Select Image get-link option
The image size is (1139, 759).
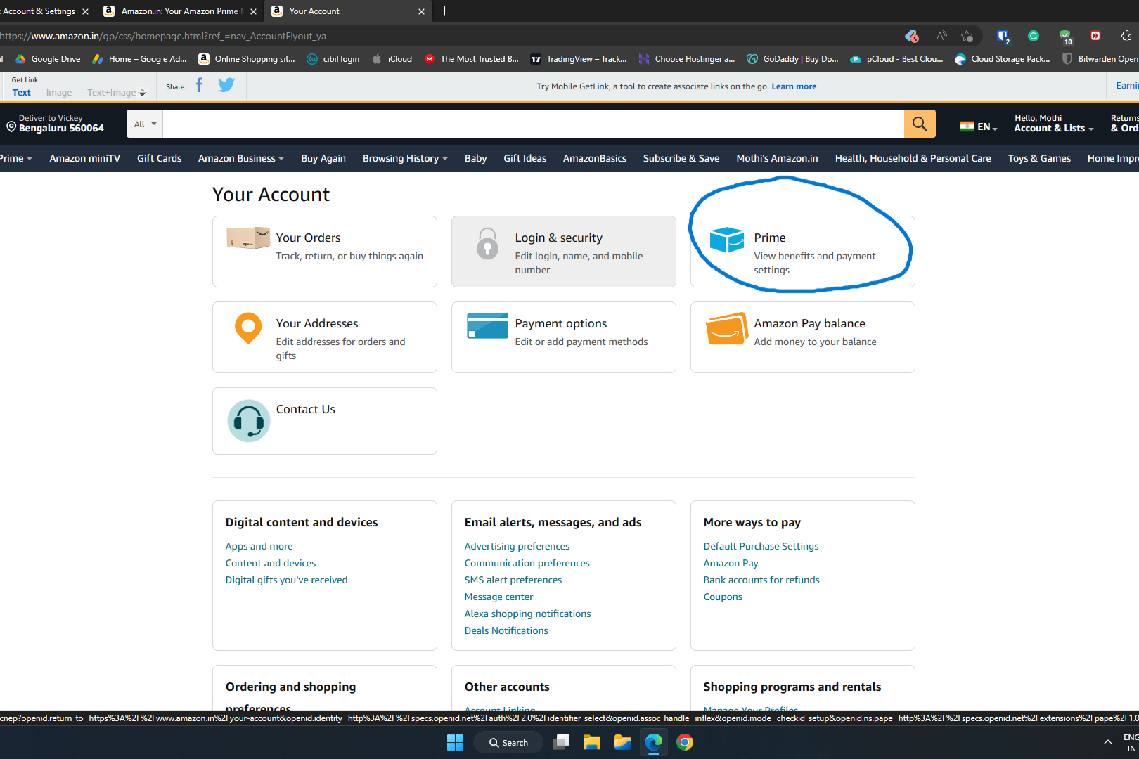[59, 93]
